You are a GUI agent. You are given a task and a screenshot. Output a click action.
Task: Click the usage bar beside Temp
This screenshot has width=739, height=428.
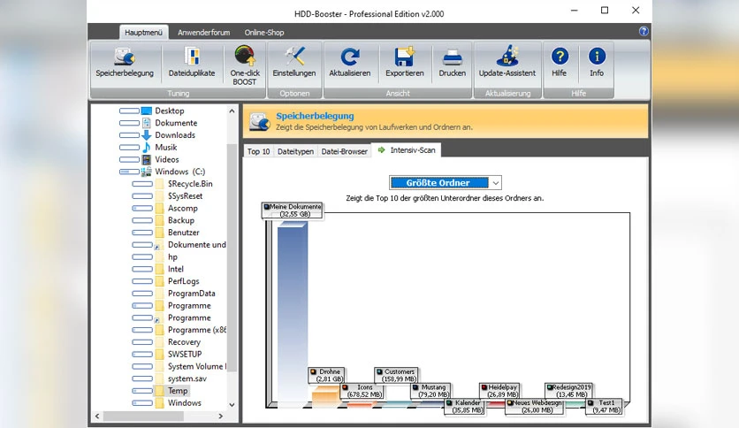[142, 391]
